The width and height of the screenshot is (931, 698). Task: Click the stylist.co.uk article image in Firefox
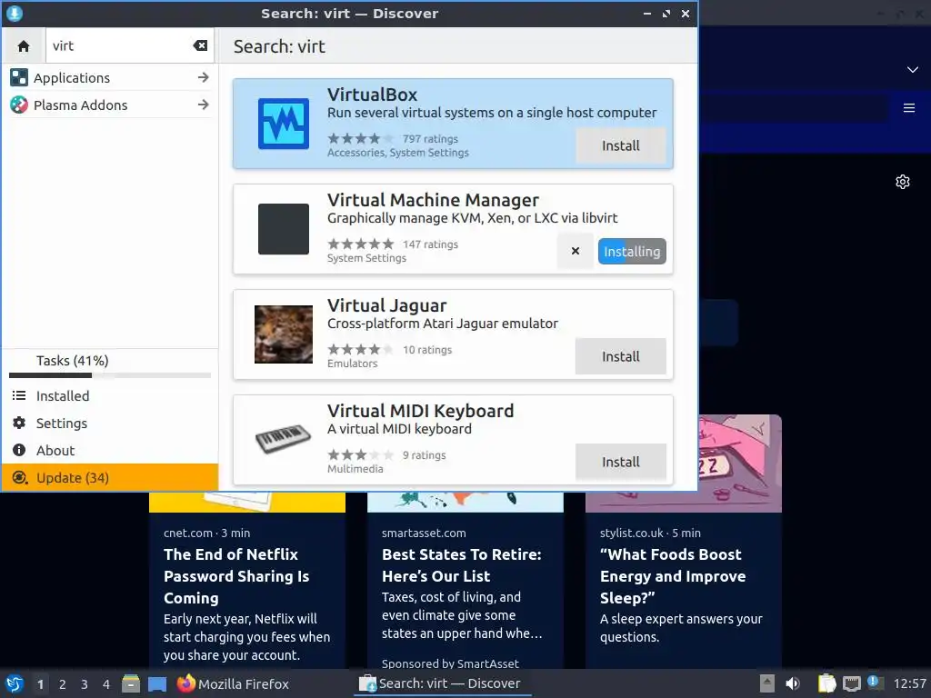click(x=740, y=464)
